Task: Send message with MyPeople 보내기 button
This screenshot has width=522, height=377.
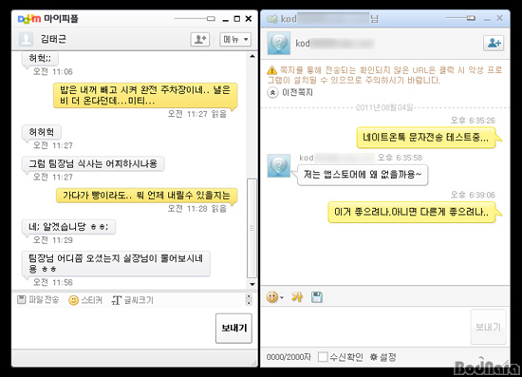Action: 233,328
